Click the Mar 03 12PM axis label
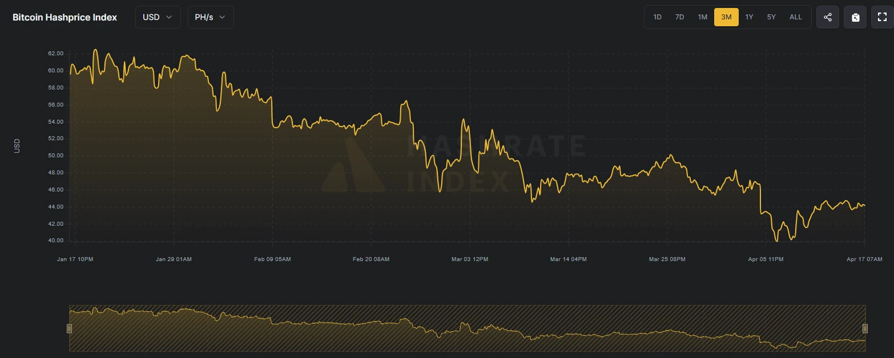Viewport: 894px width, 358px height. pyautogui.click(x=470, y=259)
